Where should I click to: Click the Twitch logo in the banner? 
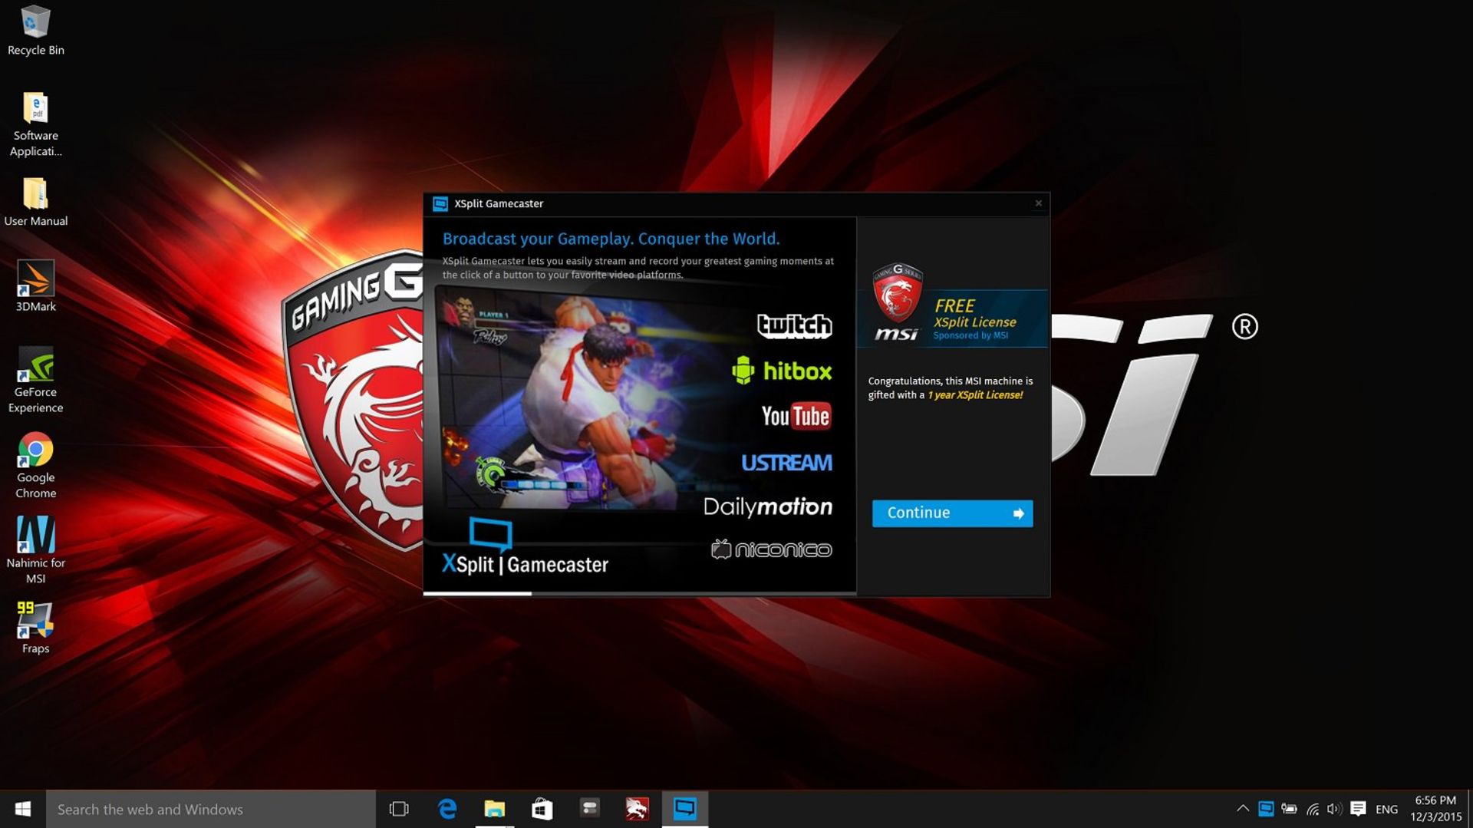point(794,326)
